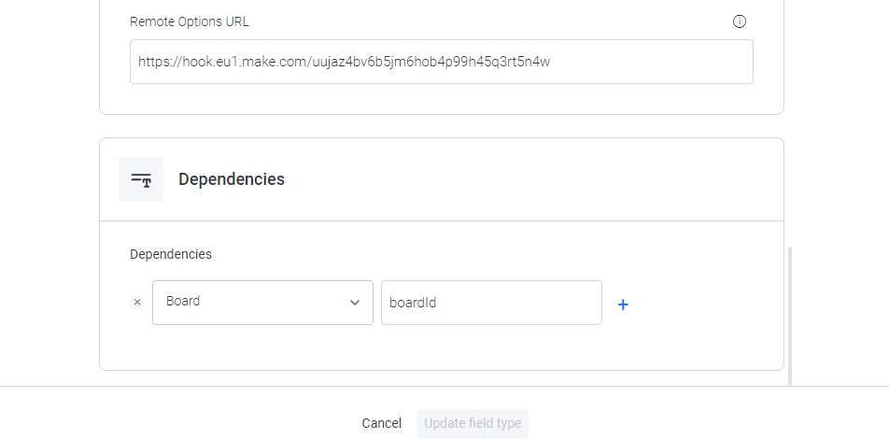Click the hook.eu1.make.com webhook URL text
Viewport: 889px width, 439px height.
pyautogui.click(x=345, y=62)
